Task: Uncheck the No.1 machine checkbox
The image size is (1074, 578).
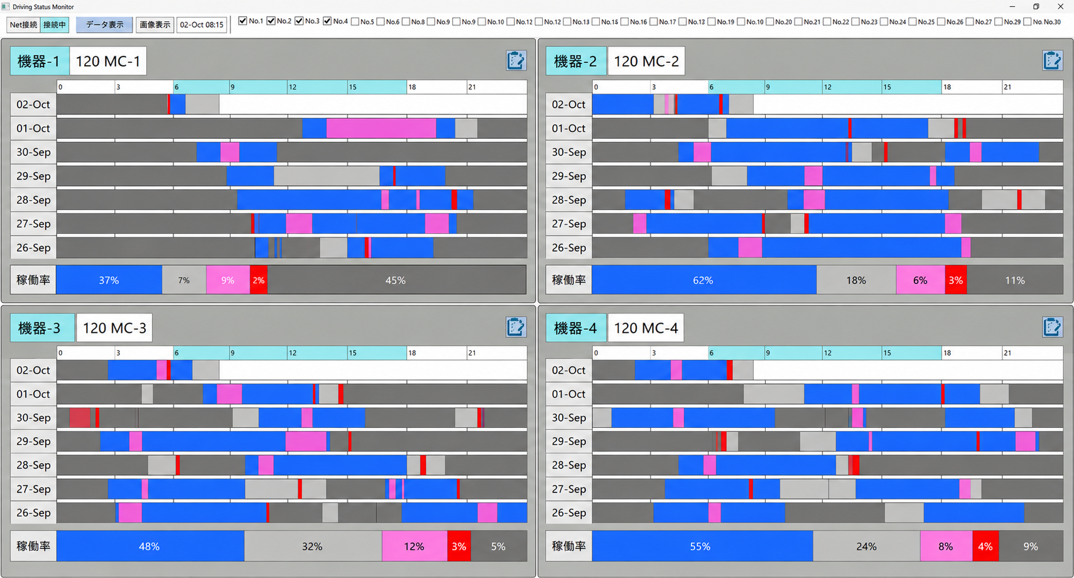Action: click(x=243, y=21)
